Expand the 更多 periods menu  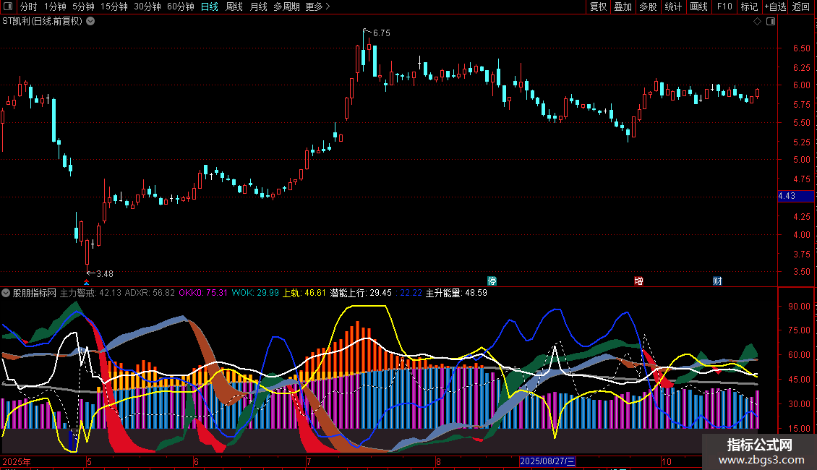point(317,7)
